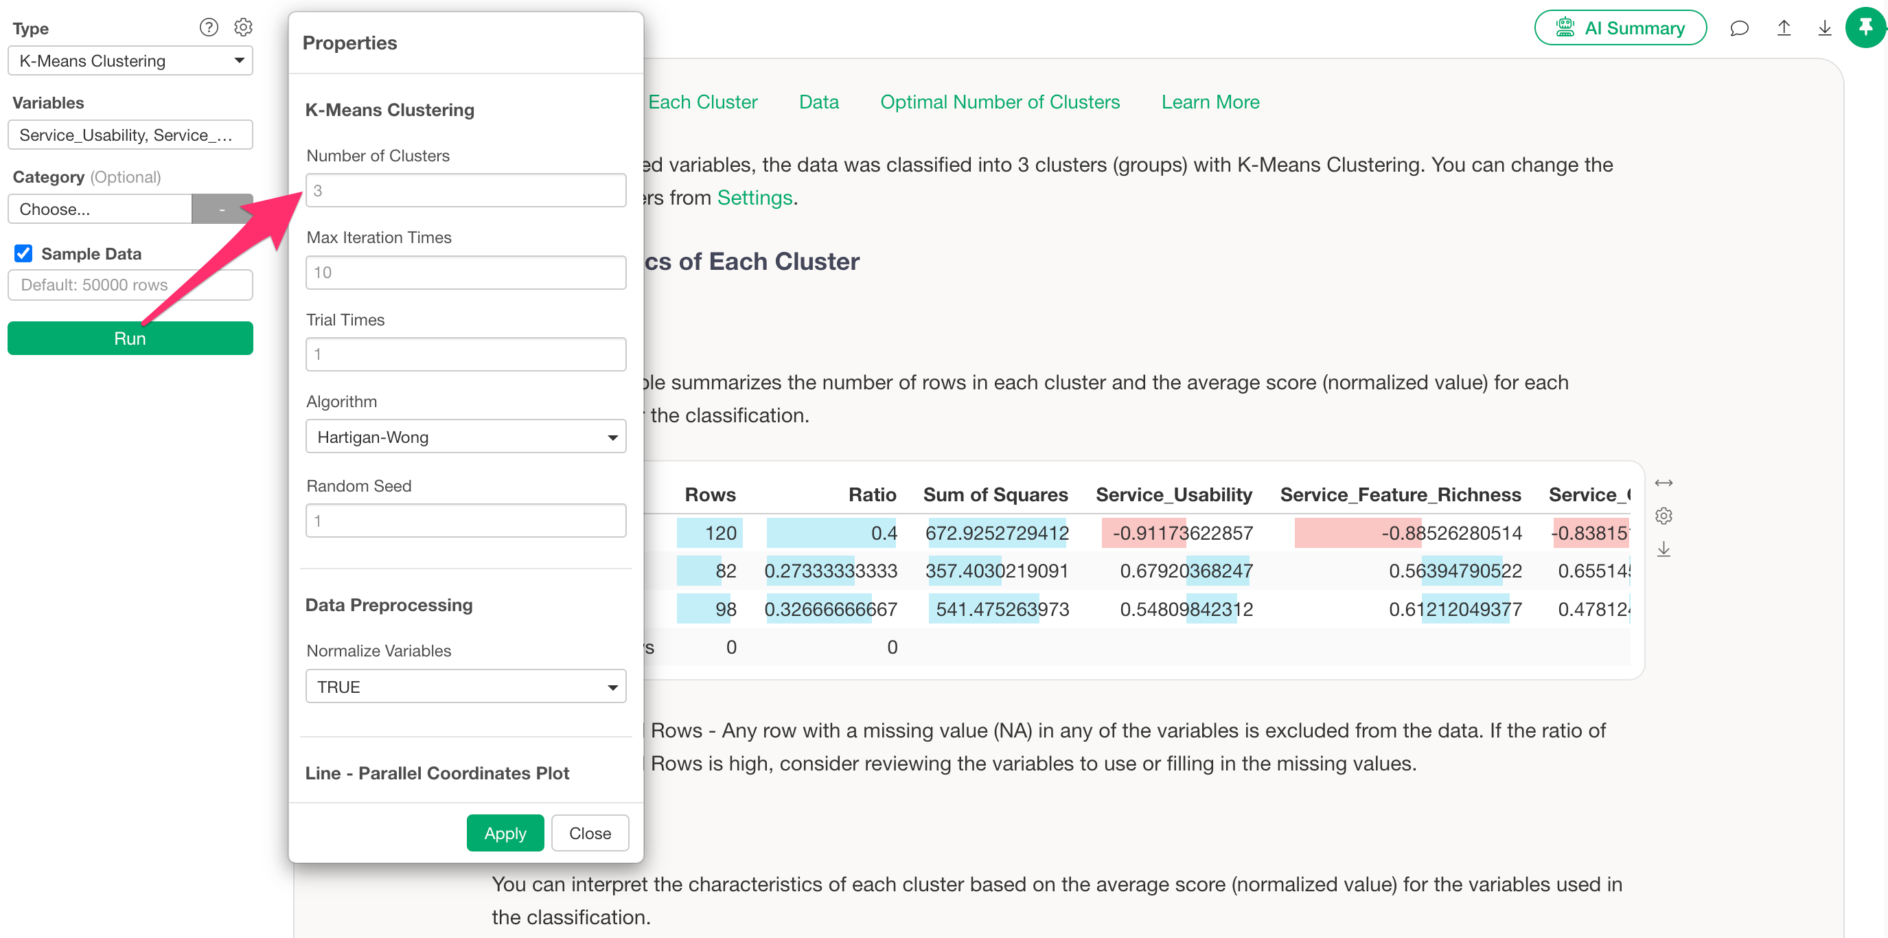Open the Type K-Means Clustering dropdown

[x=130, y=61]
